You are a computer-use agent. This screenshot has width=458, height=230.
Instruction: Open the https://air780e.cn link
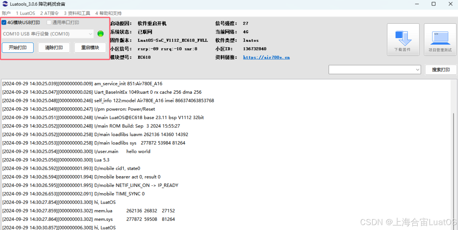(266, 57)
